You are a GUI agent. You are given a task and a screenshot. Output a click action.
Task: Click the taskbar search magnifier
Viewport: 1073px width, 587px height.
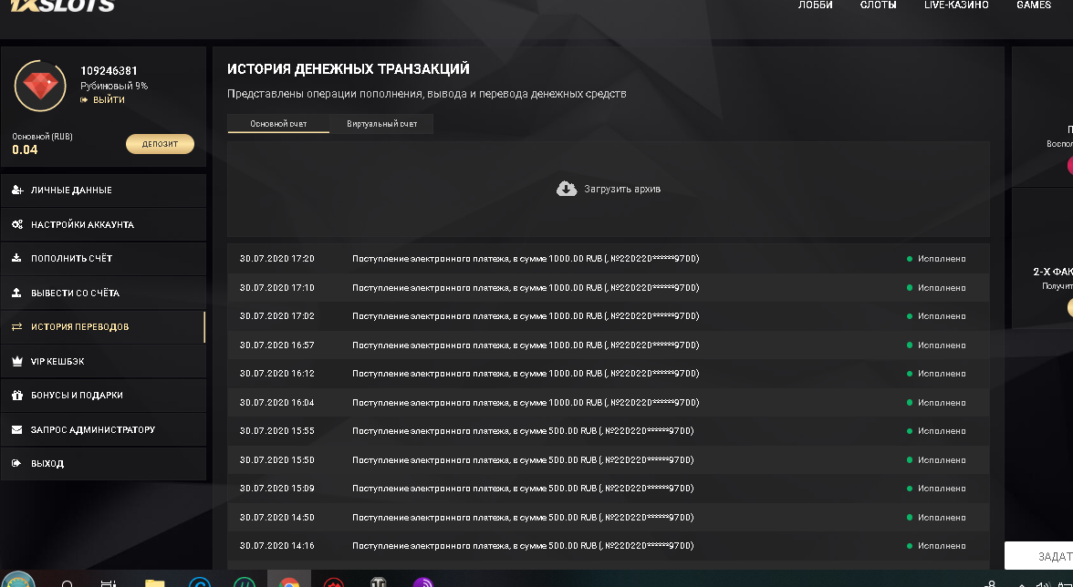coord(68,584)
